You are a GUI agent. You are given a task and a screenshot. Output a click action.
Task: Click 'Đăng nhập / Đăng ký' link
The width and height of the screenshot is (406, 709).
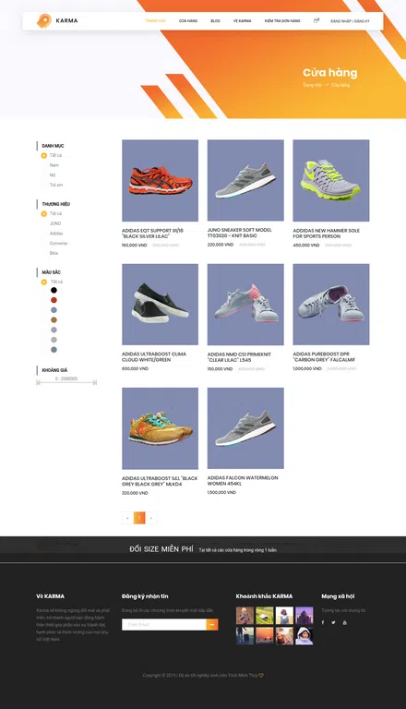350,21
